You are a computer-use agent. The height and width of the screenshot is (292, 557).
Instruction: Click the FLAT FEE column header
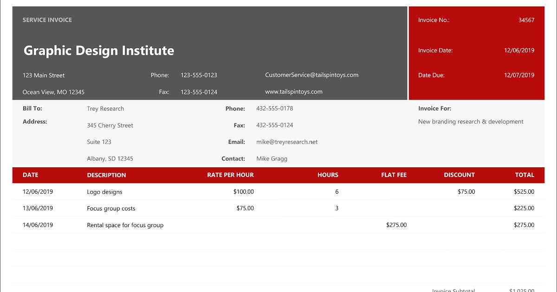[x=394, y=175]
